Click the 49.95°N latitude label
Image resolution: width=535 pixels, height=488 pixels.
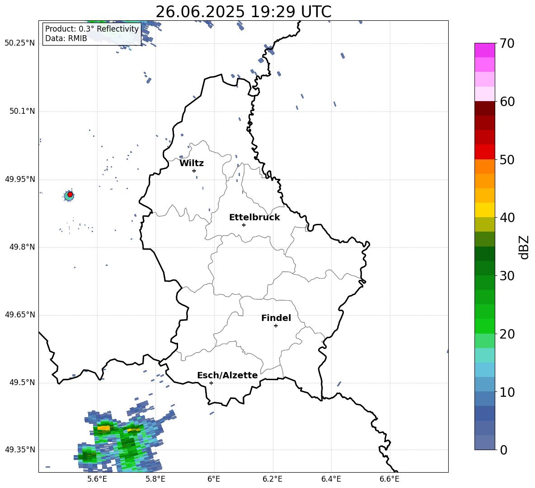click(20, 179)
